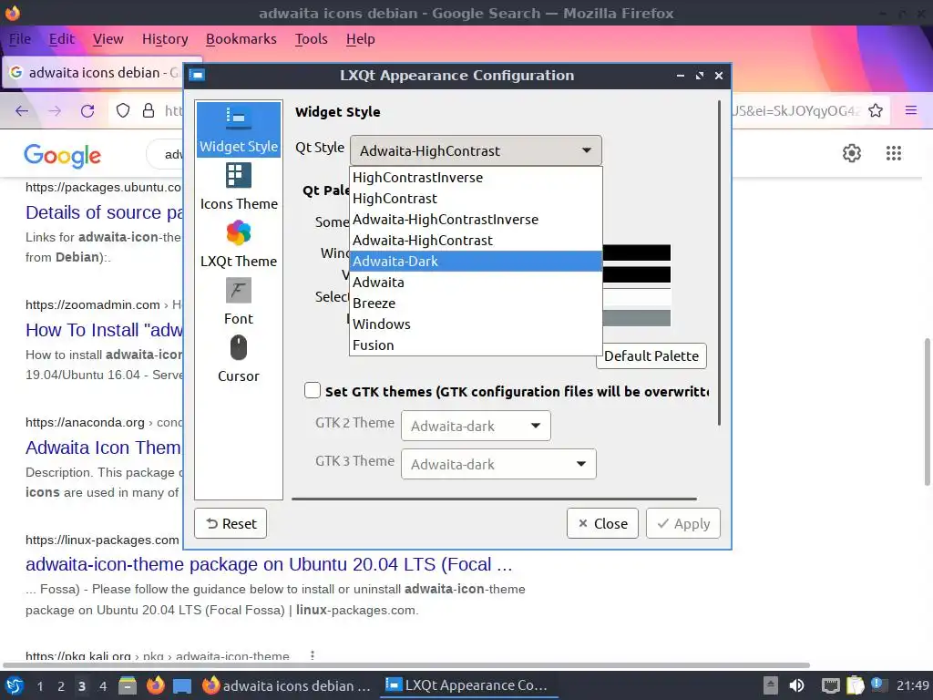Pick the Fusion style
This screenshot has height=700, width=933.
click(476, 345)
